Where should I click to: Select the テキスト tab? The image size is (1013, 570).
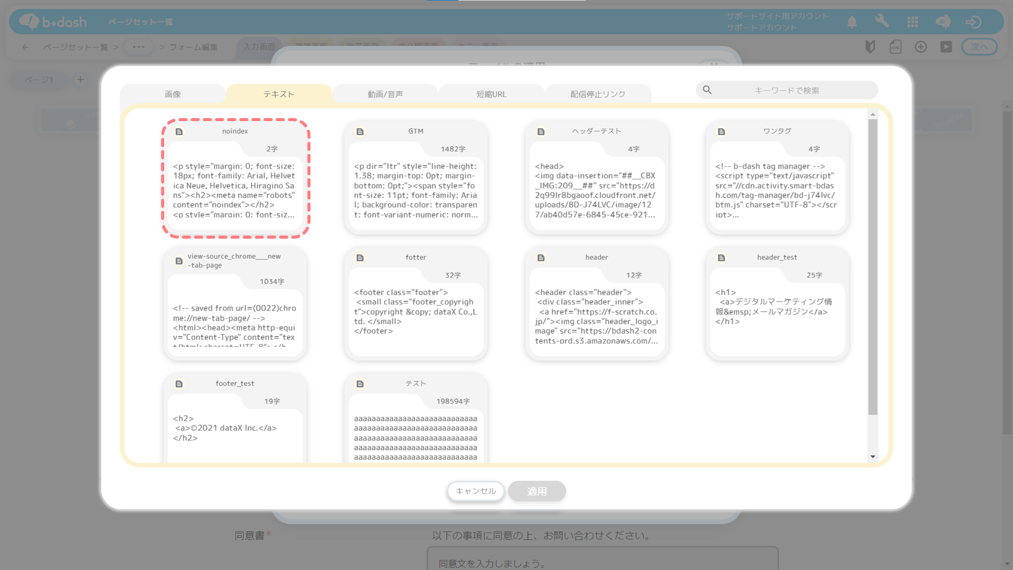279,94
